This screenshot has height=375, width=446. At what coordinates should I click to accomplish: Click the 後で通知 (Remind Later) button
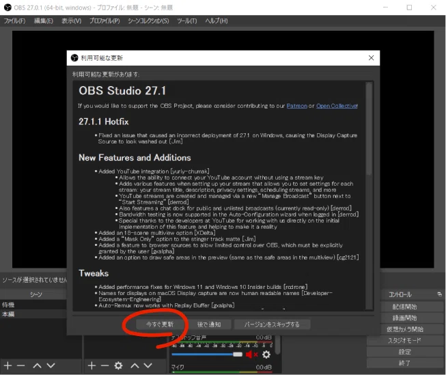point(209,324)
